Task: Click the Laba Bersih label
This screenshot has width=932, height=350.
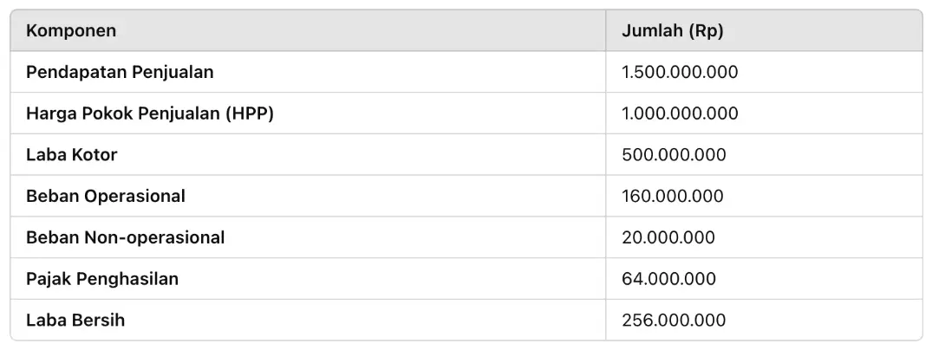Action: click(75, 321)
